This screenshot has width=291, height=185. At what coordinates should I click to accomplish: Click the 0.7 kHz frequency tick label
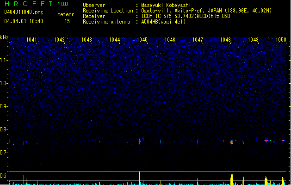pyautogui.click(x=4, y=153)
